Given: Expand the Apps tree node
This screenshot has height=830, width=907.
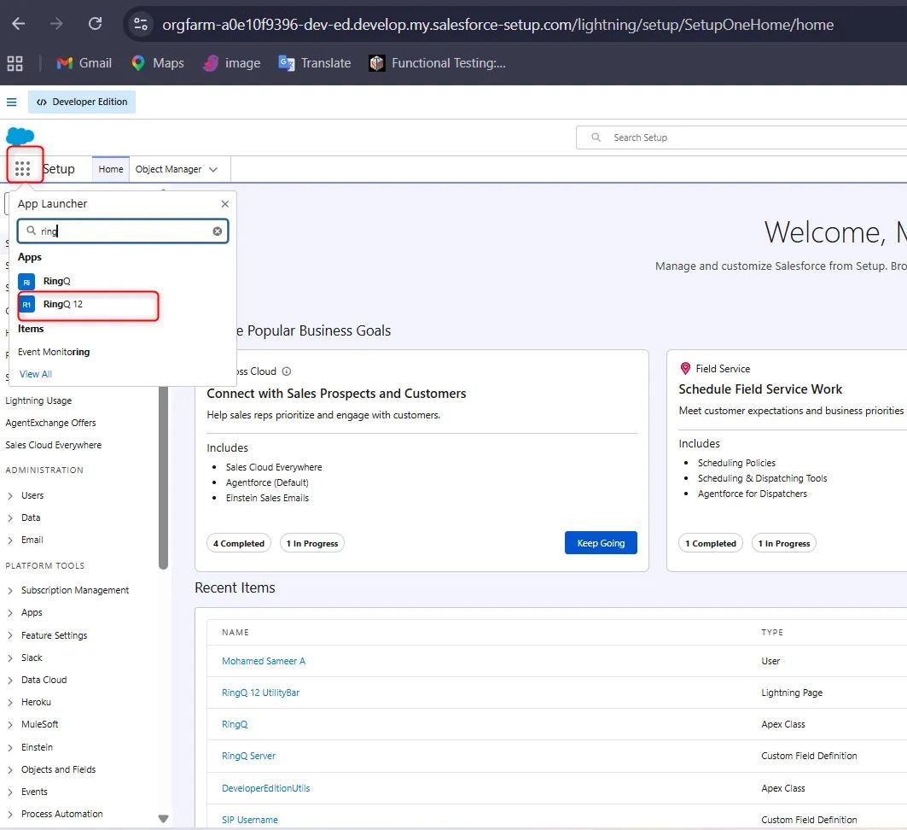Looking at the screenshot, I should (10, 613).
